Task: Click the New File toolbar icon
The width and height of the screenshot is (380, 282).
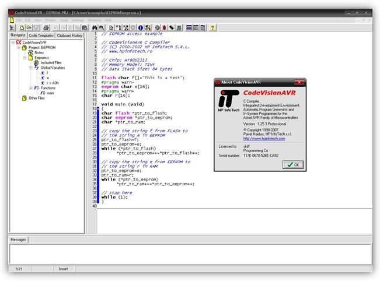Action: (22, 28)
